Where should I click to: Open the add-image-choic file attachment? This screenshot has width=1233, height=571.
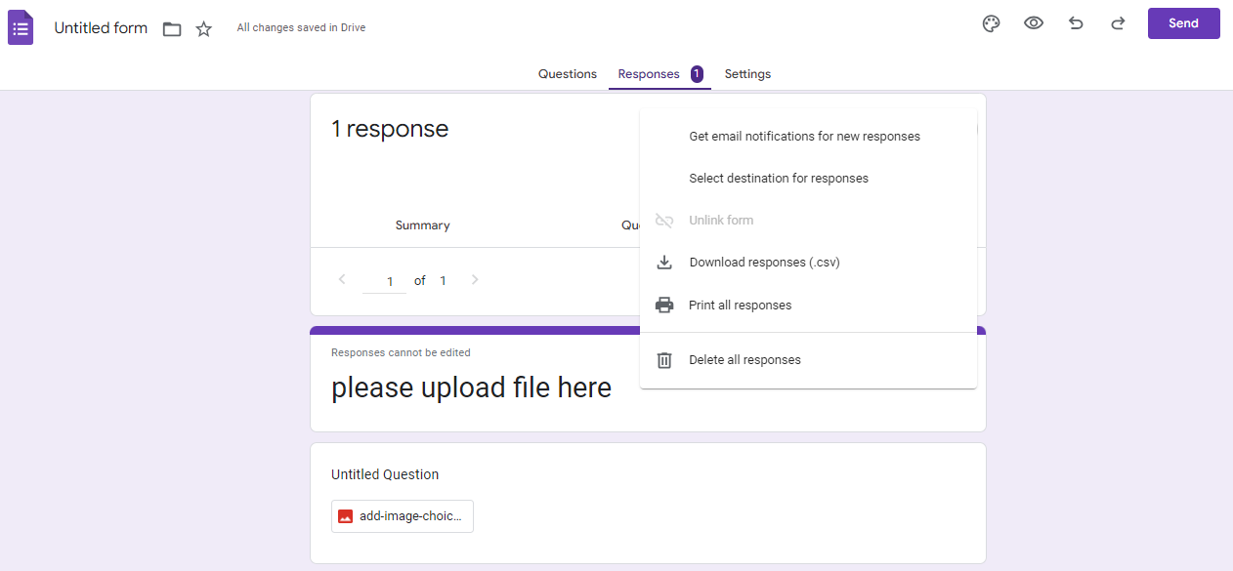[x=402, y=515]
